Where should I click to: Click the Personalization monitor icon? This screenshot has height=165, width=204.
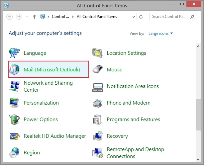pos(14,103)
